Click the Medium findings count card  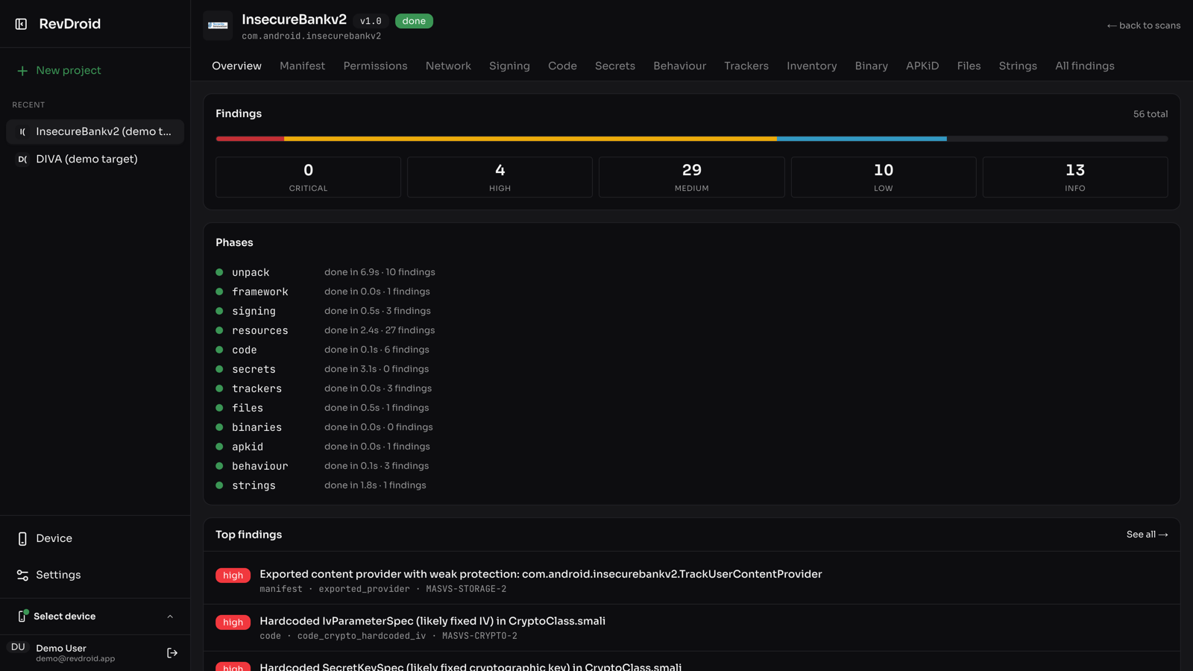pos(691,177)
